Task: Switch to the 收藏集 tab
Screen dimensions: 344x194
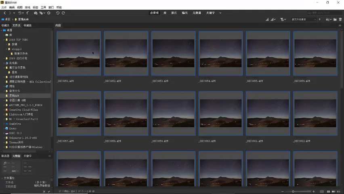Action: tap(27, 25)
